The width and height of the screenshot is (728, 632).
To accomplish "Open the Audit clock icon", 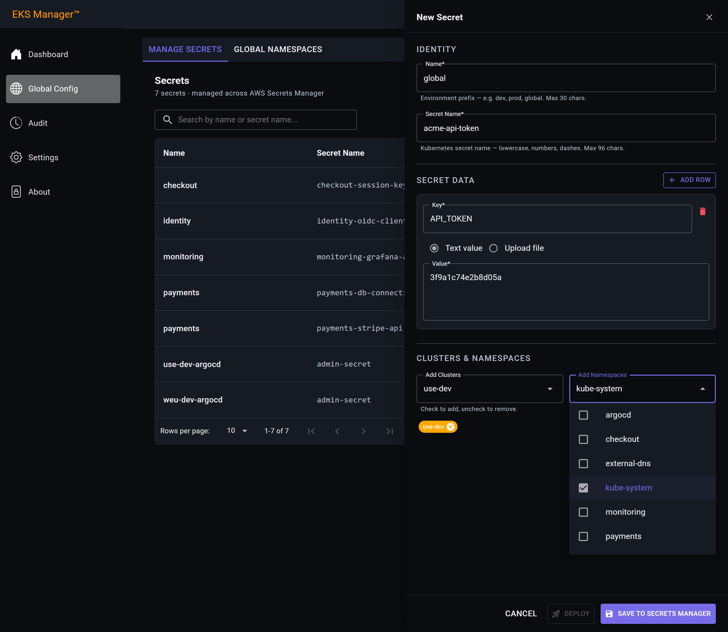I will 16,123.
